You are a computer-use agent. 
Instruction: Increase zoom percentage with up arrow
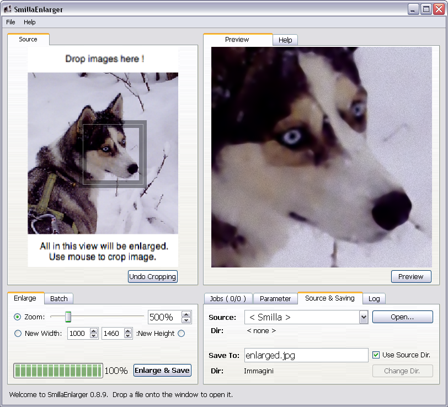[x=186, y=314]
